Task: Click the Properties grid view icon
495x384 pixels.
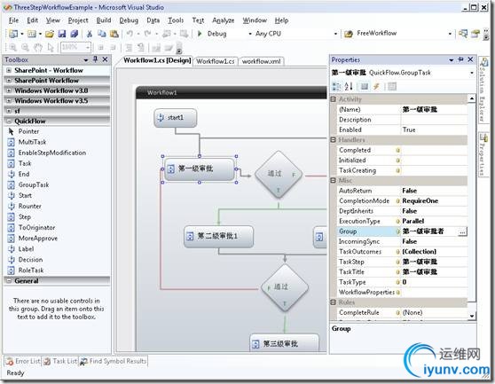Action: click(365, 86)
